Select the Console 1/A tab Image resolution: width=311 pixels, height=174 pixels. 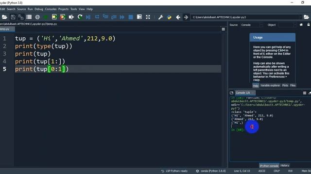tap(245, 93)
